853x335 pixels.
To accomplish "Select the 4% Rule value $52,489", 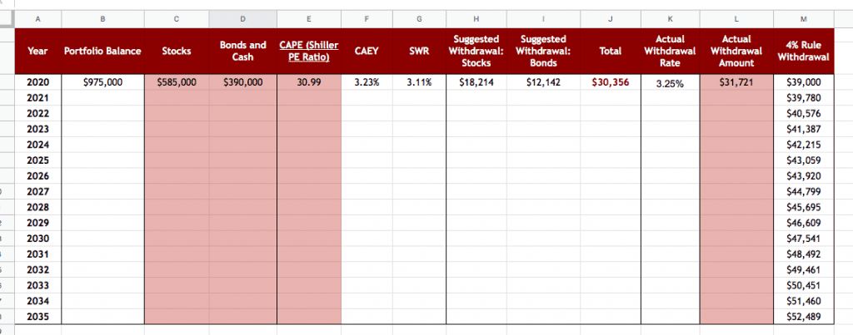I will click(803, 317).
